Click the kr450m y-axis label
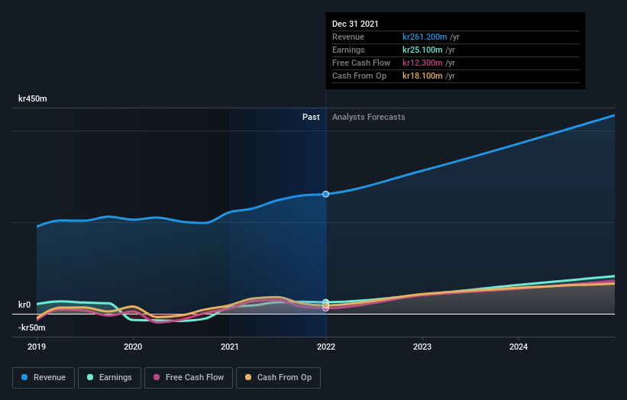 pos(33,98)
